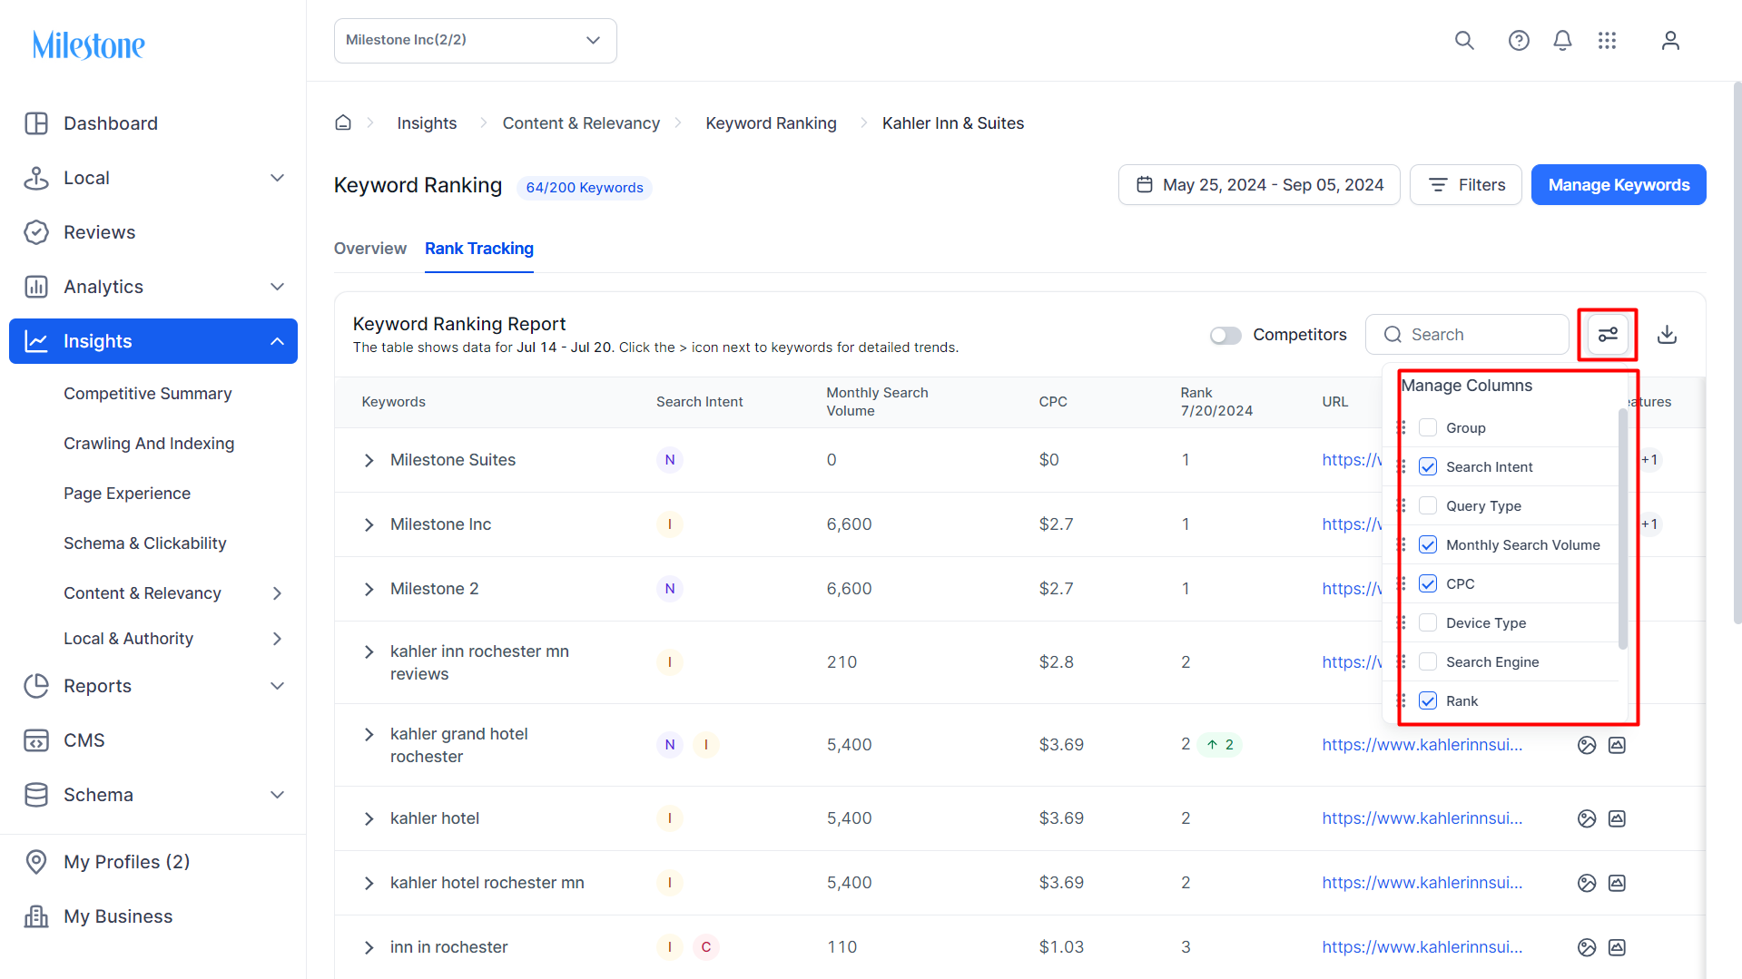Download the keyword ranking report
1742x979 pixels.
click(1667, 335)
